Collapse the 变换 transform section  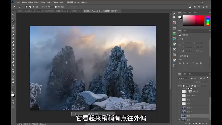point(179,39)
